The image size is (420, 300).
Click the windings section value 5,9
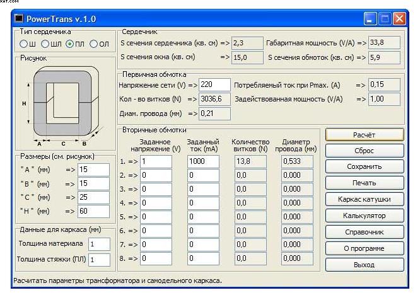385,57
